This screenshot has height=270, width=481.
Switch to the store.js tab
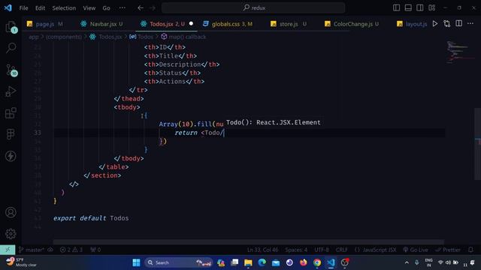[289, 24]
